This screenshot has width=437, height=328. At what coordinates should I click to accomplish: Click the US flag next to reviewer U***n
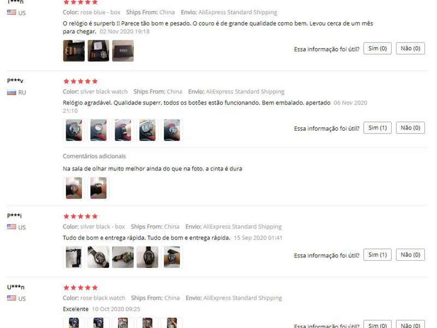11,298
